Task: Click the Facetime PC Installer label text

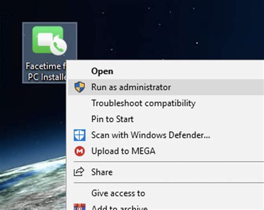Action: point(46,72)
